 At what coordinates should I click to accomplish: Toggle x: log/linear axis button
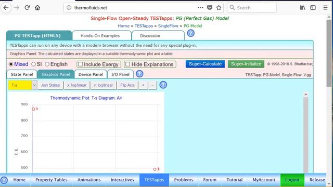pos(76,85)
